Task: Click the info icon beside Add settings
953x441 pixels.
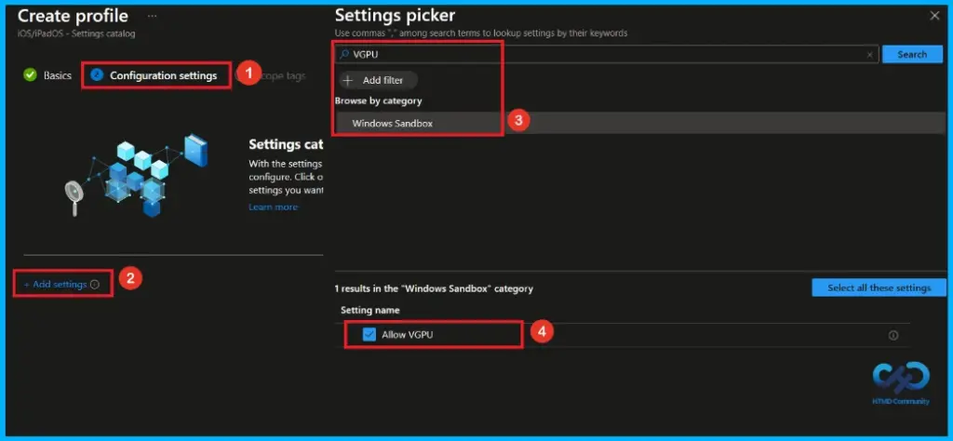Action: [x=95, y=285]
